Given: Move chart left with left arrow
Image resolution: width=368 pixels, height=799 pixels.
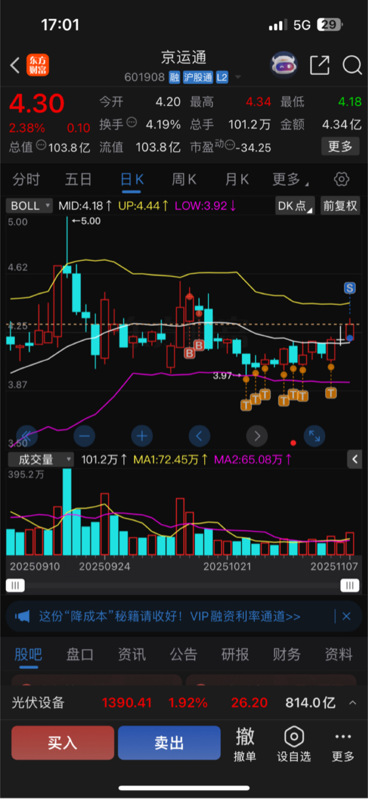Looking at the screenshot, I should (199, 436).
